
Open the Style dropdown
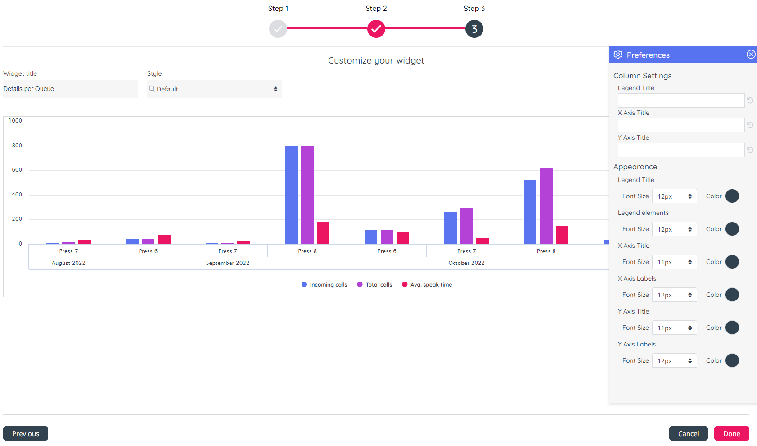[215, 89]
